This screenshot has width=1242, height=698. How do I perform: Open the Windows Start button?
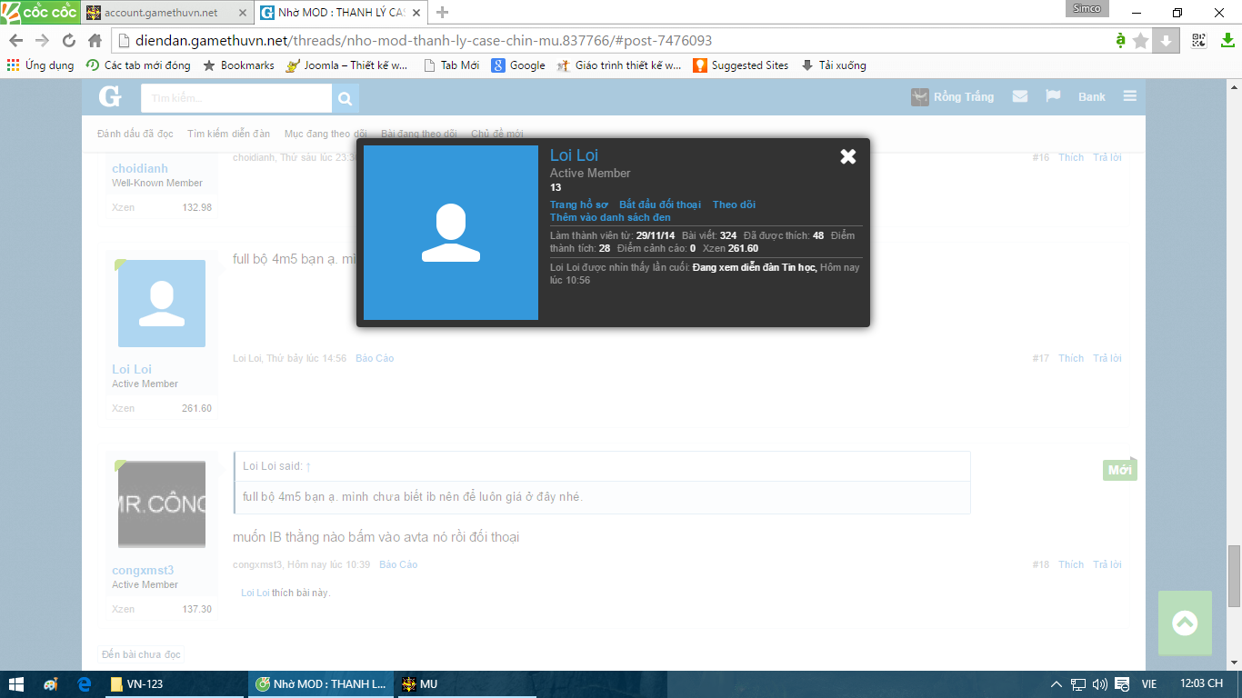pyautogui.click(x=15, y=684)
